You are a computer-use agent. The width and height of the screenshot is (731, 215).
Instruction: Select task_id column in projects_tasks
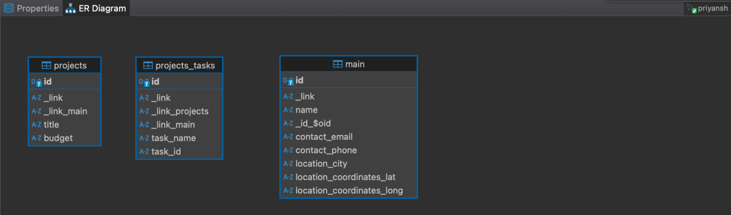pos(166,152)
